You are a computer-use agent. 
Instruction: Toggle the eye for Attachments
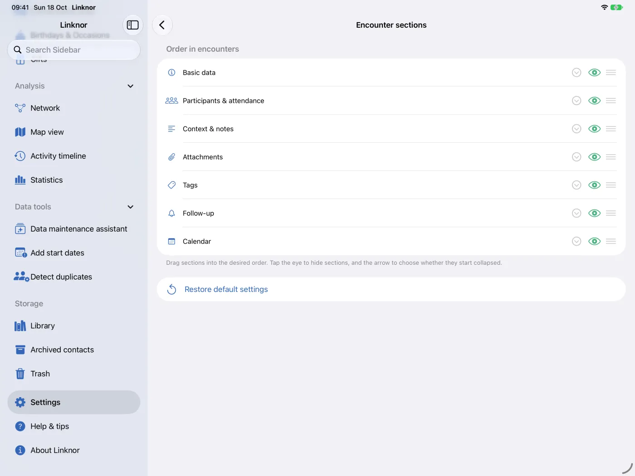(x=594, y=157)
